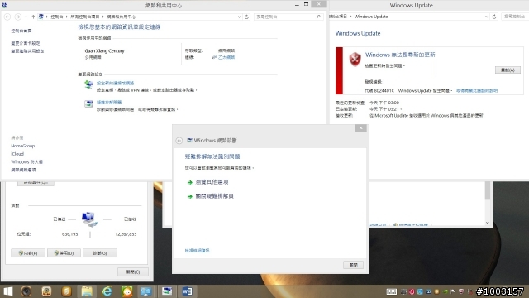The image size is (529, 298).
Task: Open the Windows Start button
Action: pyautogui.click(x=7, y=291)
